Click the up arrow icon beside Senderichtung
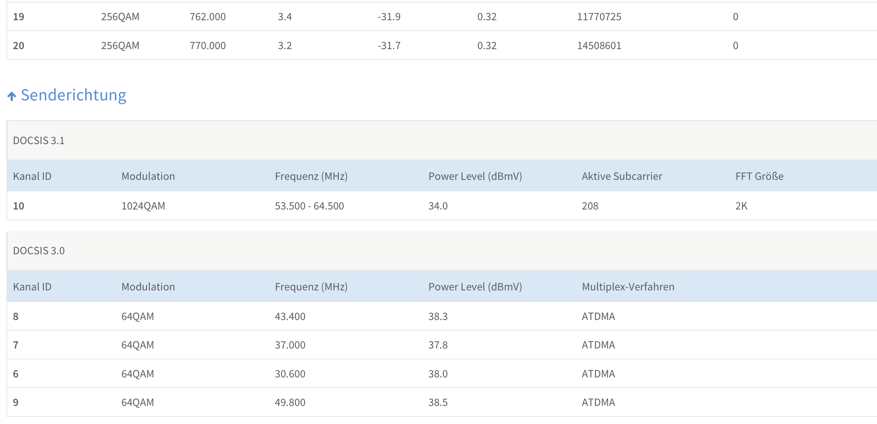This screenshot has height=424, width=877. click(12, 96)
